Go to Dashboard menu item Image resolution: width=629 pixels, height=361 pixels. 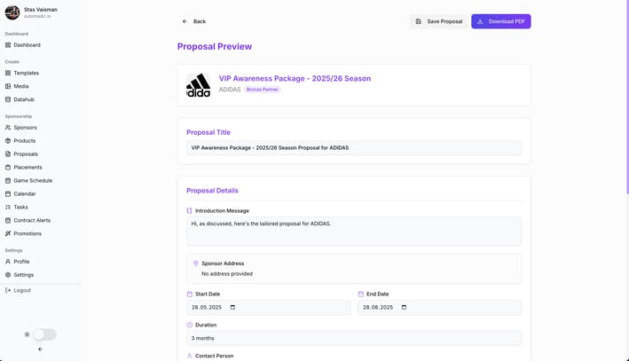click(x=27, y=45)
